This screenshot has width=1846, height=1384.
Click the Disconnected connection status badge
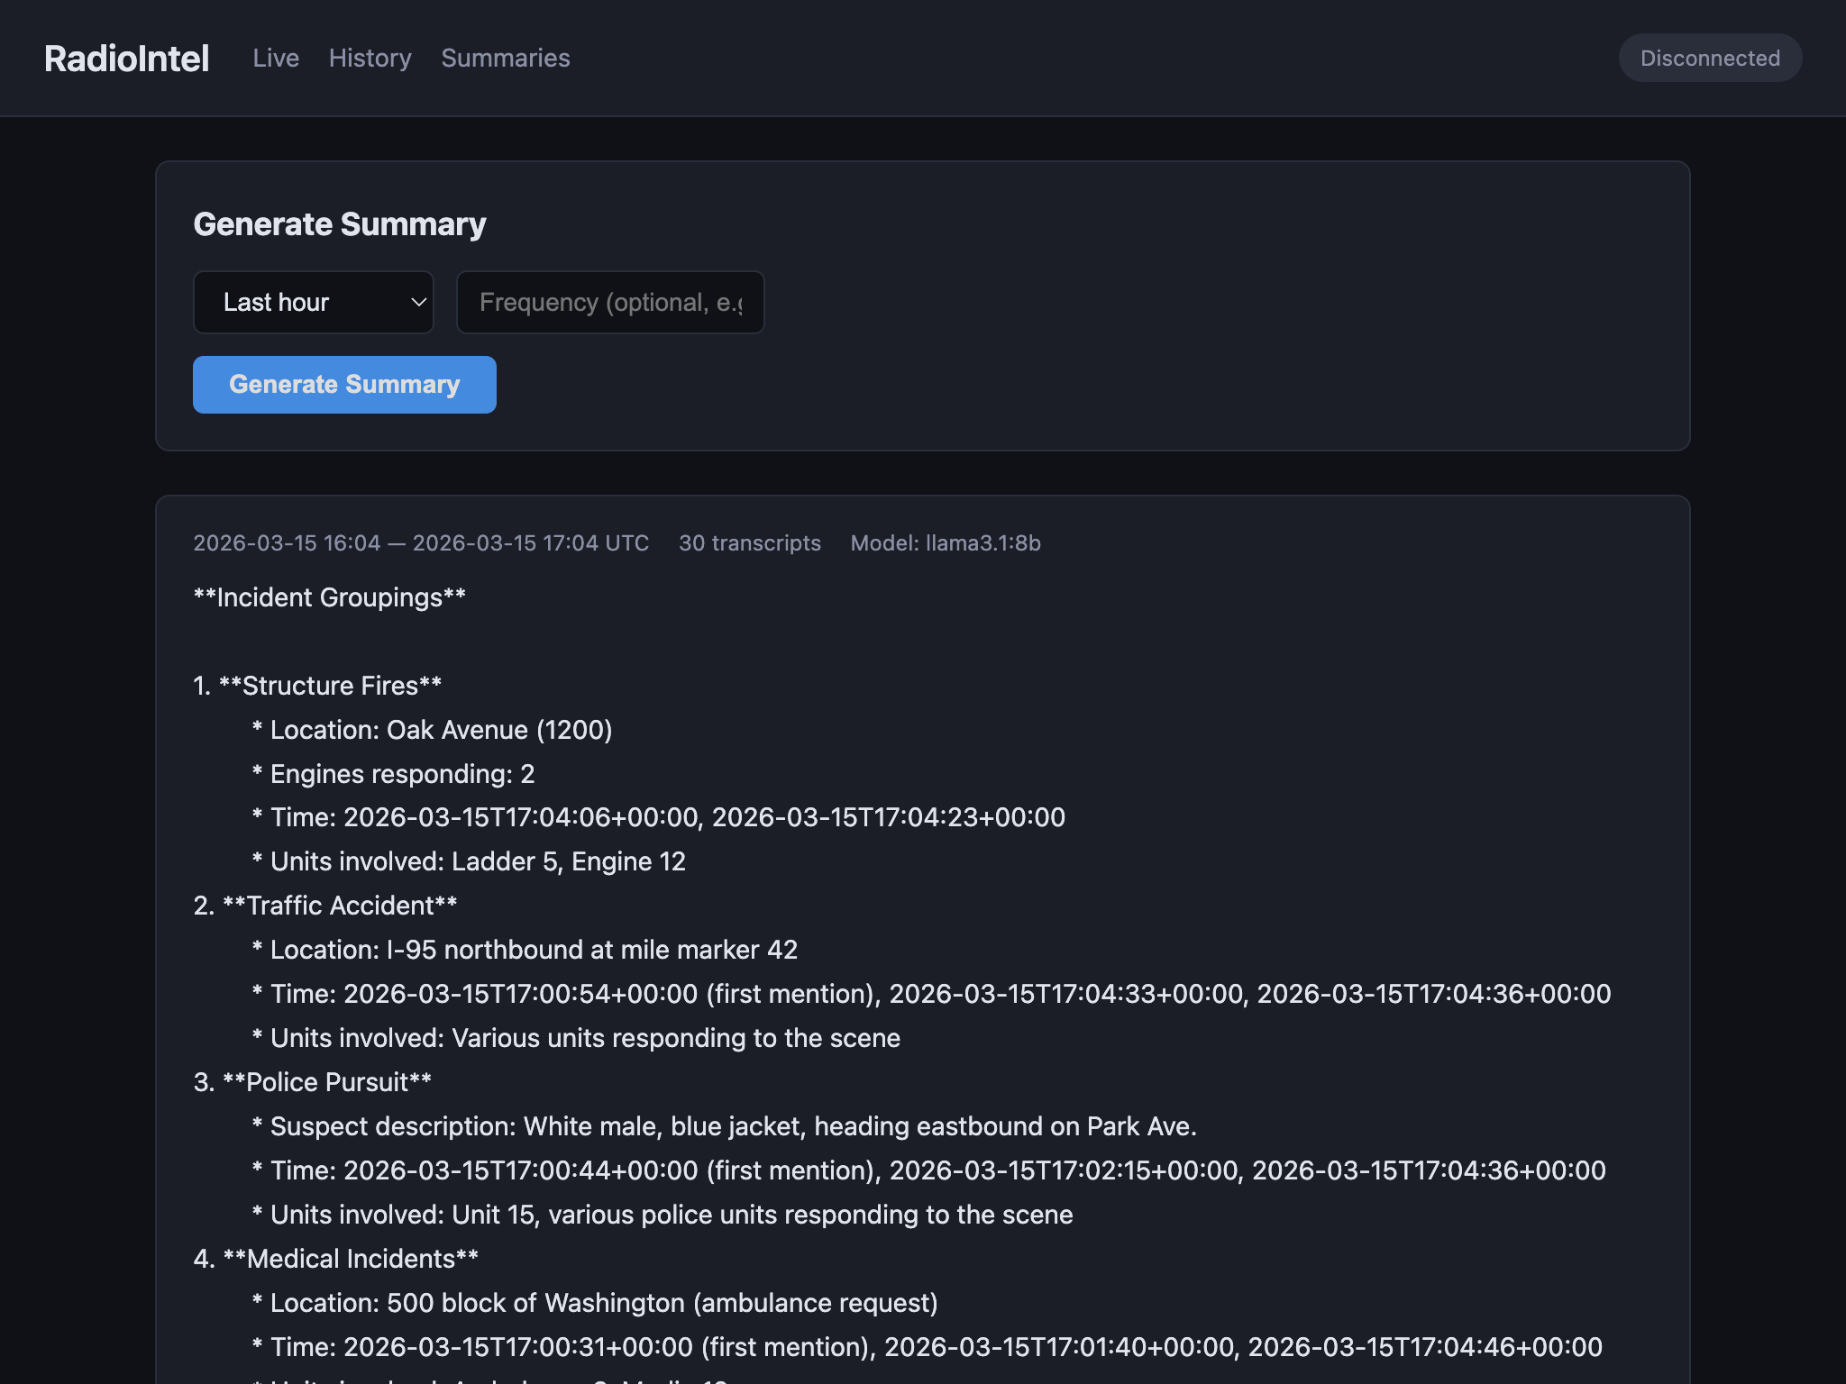pyautogui.click(x=1709, y=57)
